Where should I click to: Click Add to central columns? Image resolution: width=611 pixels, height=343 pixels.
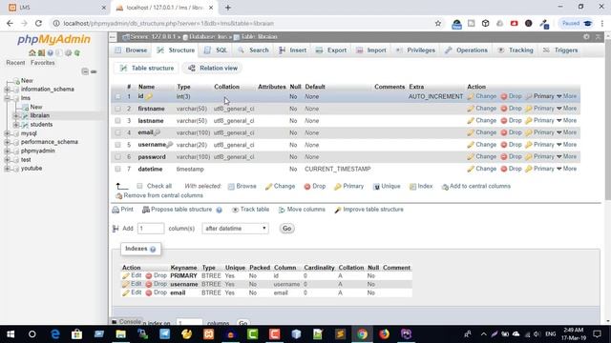click(x=475, y=187)
